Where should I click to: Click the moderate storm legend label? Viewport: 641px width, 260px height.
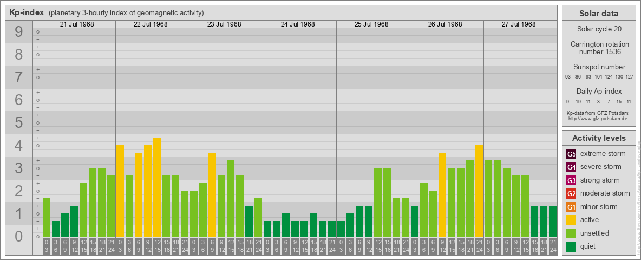605,194
